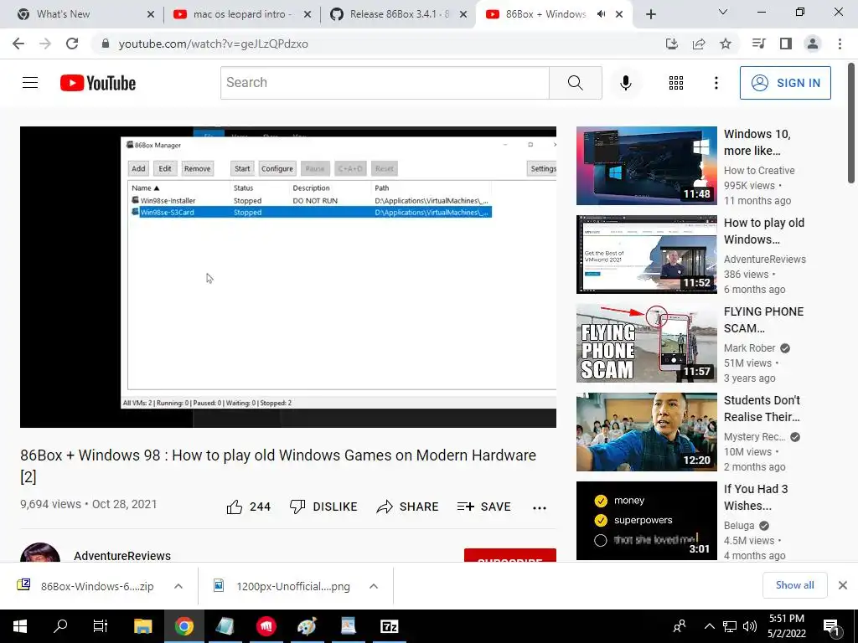Open File Explorer from taskbar
Image resolution: width=858 pixels, height=643 pixels.
[x=142, y=626]
